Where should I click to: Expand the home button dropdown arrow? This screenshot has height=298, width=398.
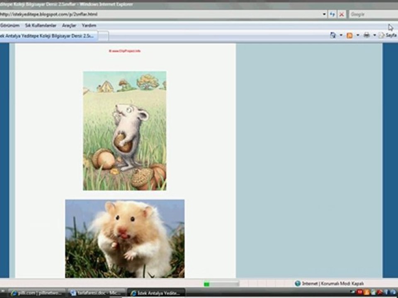point(341,35)
